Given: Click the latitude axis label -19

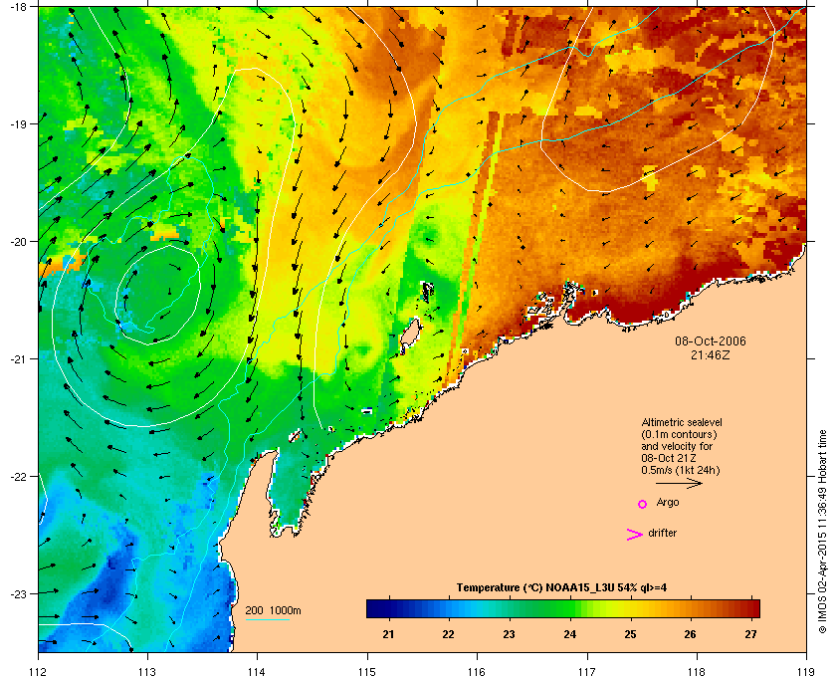Looking at the screenshot, I should coord(18,123).
